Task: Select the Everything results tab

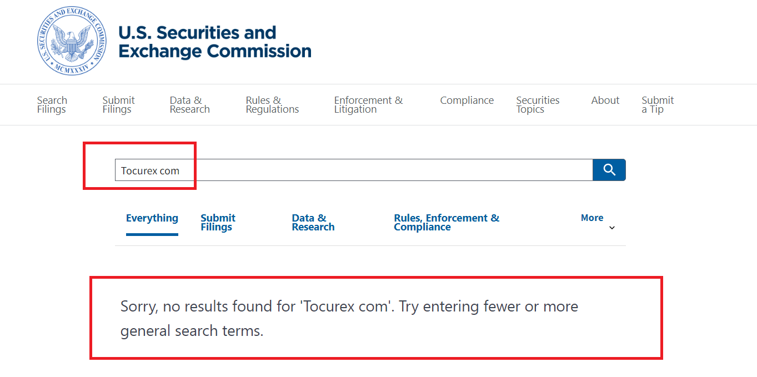Action: click(x=152, y=218)
